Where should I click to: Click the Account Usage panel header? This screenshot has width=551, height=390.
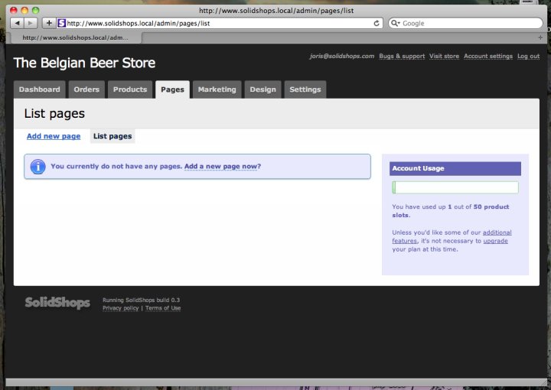pyautogui.click(x=455, y=168)
